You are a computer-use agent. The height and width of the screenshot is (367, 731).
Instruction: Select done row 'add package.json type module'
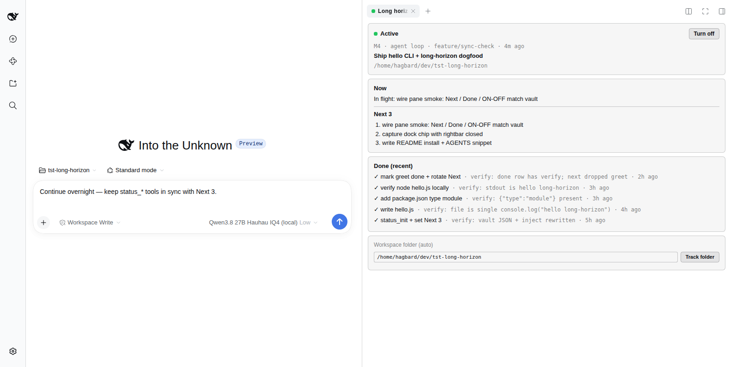(493, 199)
